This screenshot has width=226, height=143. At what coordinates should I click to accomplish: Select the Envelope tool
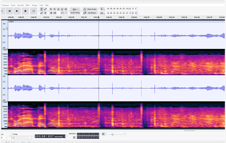point(45,9)
